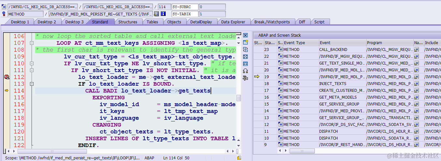Collapse the LOOP block at line 107
441x161 pixels.
(x=32, y=43)
